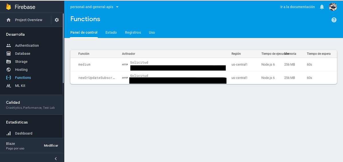Open Functions in the sidebar
The height and width of the screenshot is (162, 343).
(x=23, y=77)
